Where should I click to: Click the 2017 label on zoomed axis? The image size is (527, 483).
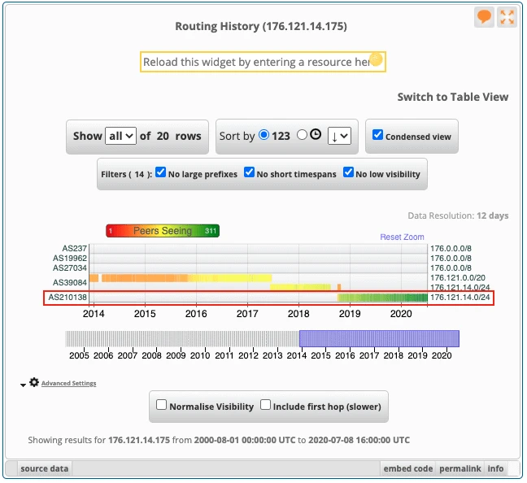[247, 314]
